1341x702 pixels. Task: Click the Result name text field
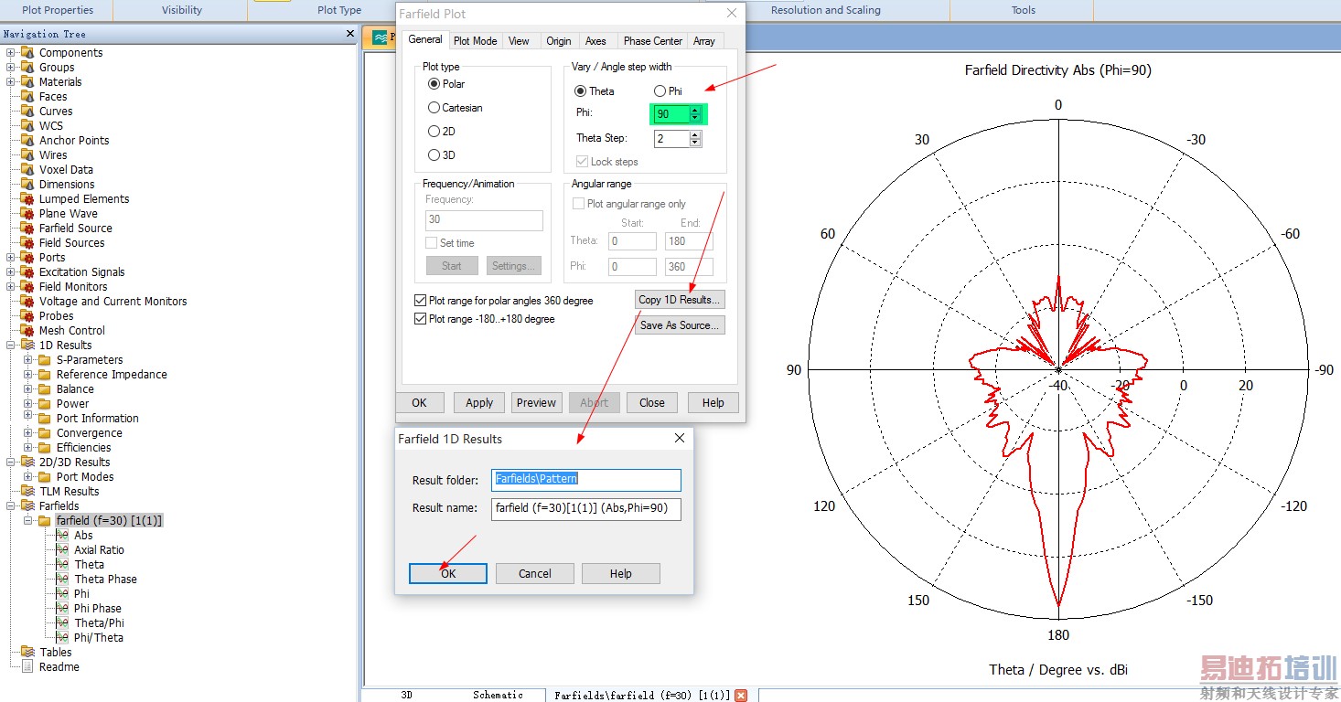[x=585, y=508]
